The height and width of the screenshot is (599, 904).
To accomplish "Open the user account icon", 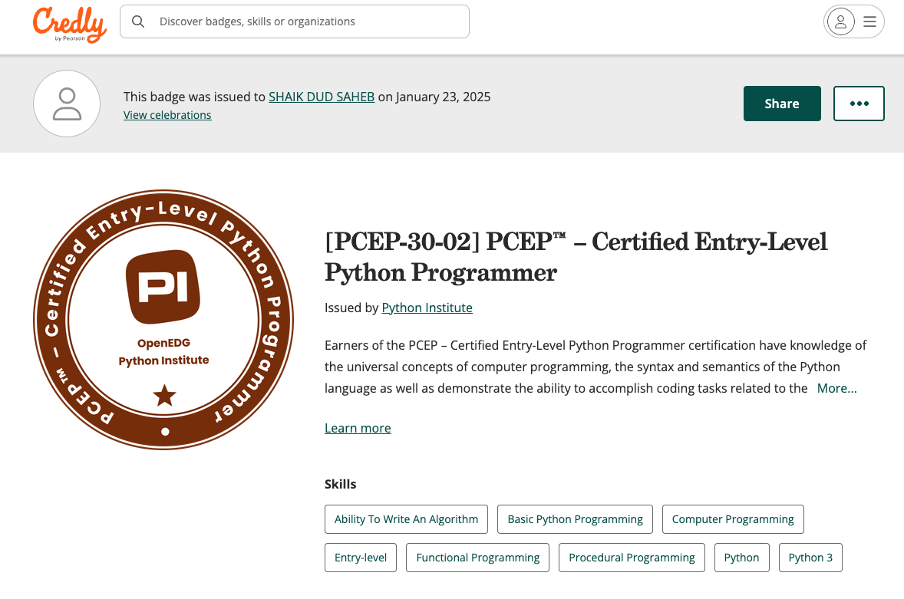I will [x=841, y=21].
